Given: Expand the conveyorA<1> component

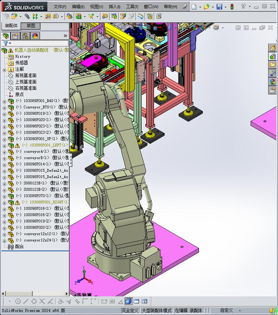Looking at the screenshot, I should [x=5, y=152].
